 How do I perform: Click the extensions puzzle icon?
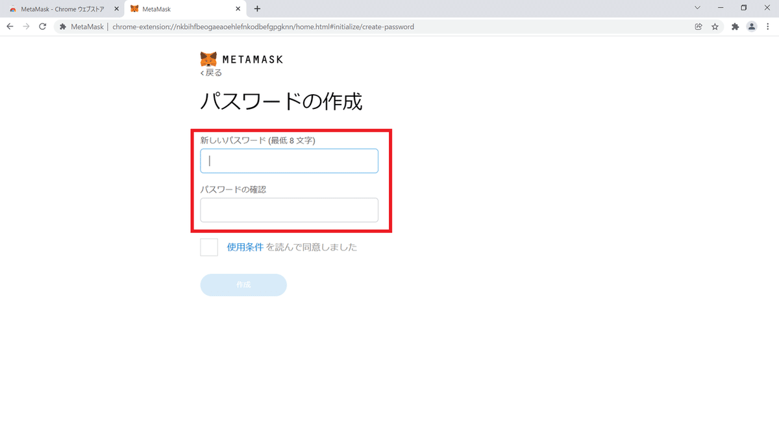[736, 27]
